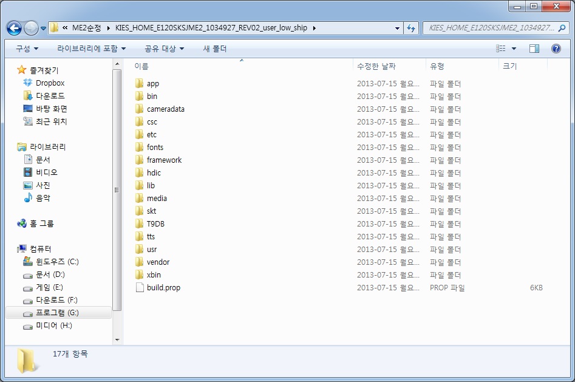575x382 pixels.
Task: Open the build.prop file icon
Action: point(139,288)
